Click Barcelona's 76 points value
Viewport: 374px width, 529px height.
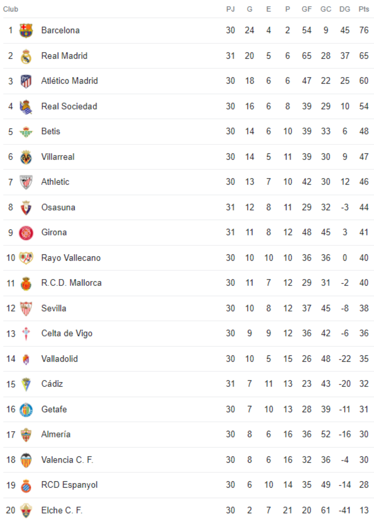(364, 30)
